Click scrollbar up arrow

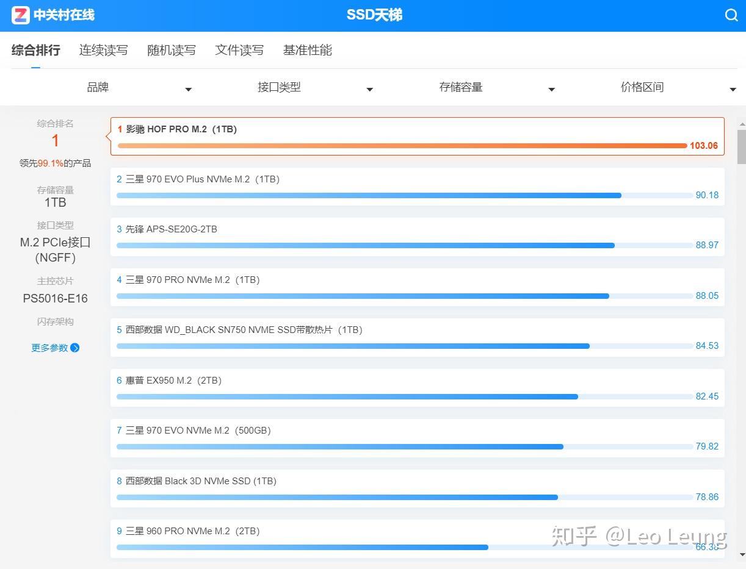(x=741, y=123)
